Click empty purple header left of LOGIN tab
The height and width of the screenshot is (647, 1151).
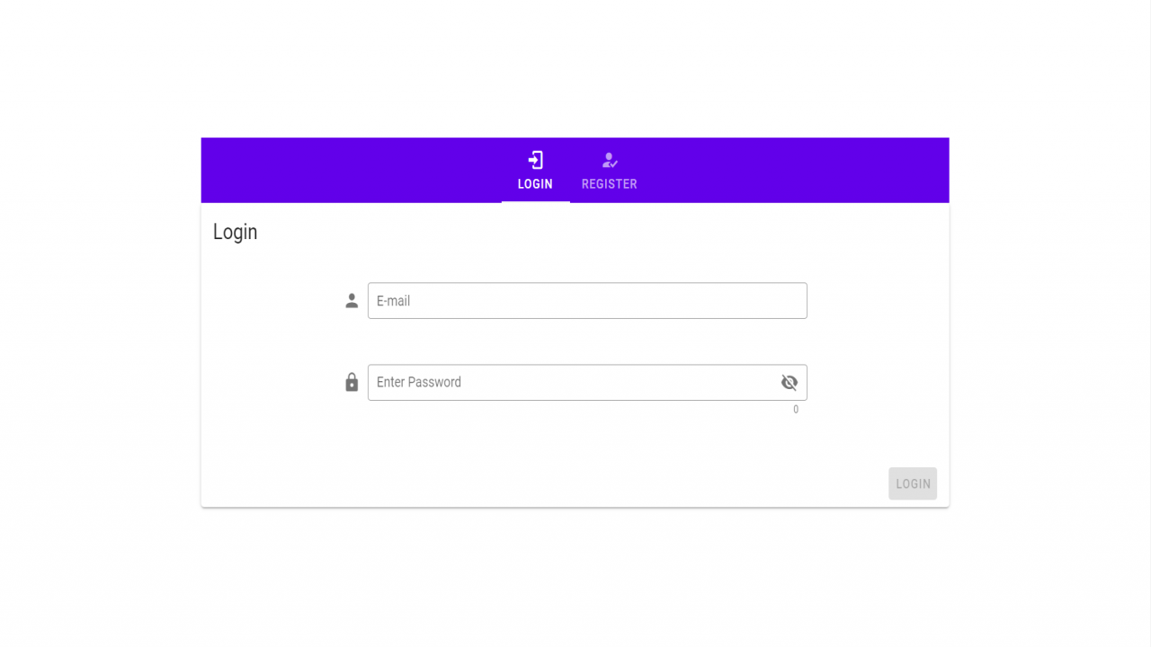click(351, 170)
